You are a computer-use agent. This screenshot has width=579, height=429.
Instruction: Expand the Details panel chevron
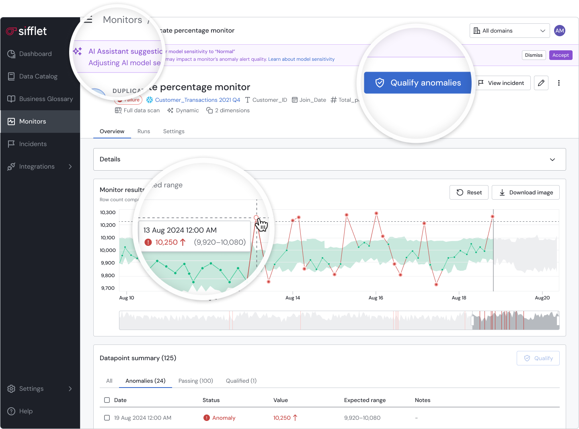[x=552, y=159]
